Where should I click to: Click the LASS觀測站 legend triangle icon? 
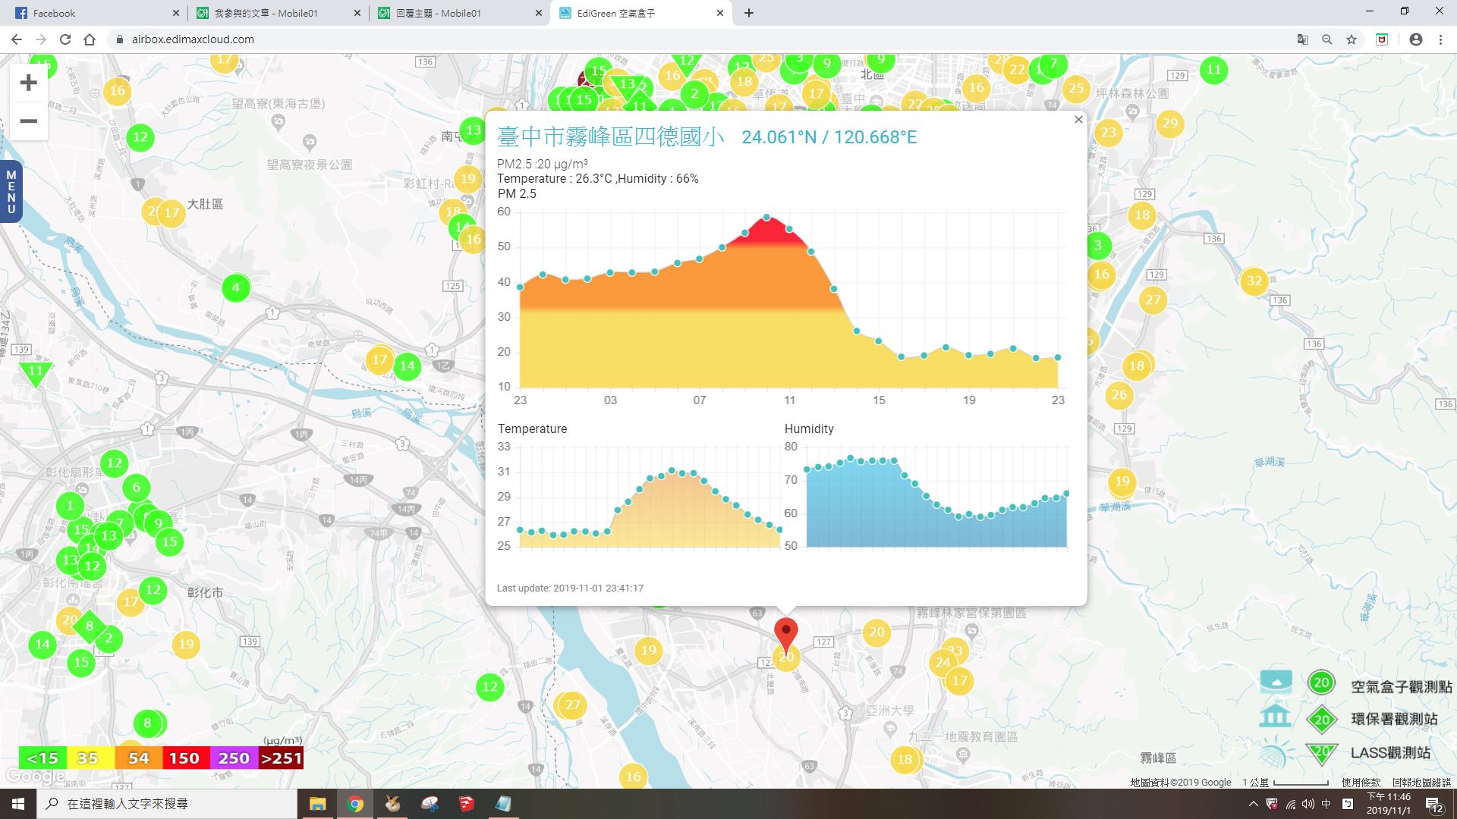point(1322,752)
